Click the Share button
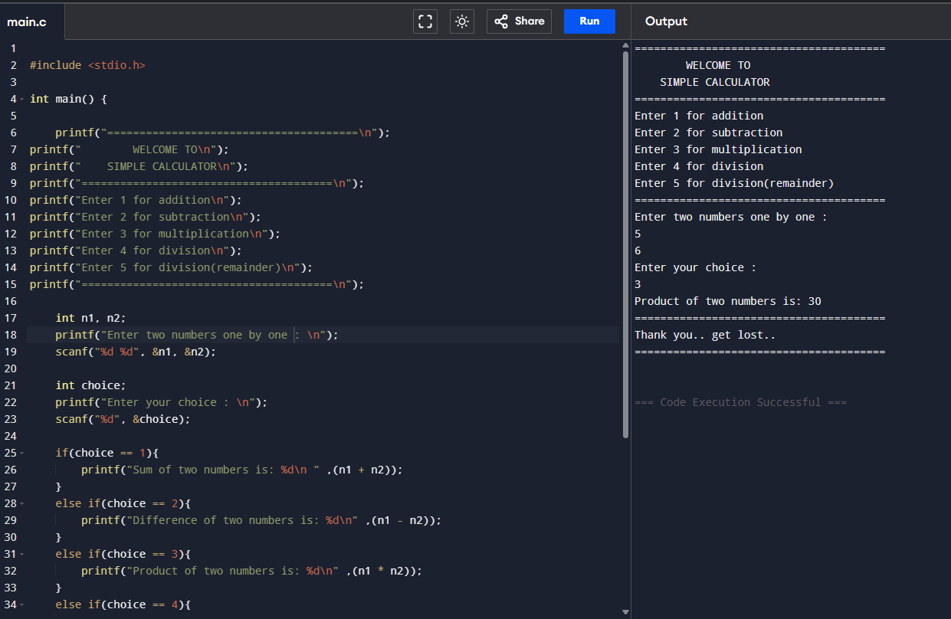This screenshot has width=951, height=619. click(x=520, y=21)
